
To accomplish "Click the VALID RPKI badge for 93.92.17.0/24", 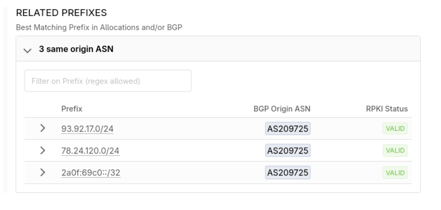I will [x=395, y=129].
